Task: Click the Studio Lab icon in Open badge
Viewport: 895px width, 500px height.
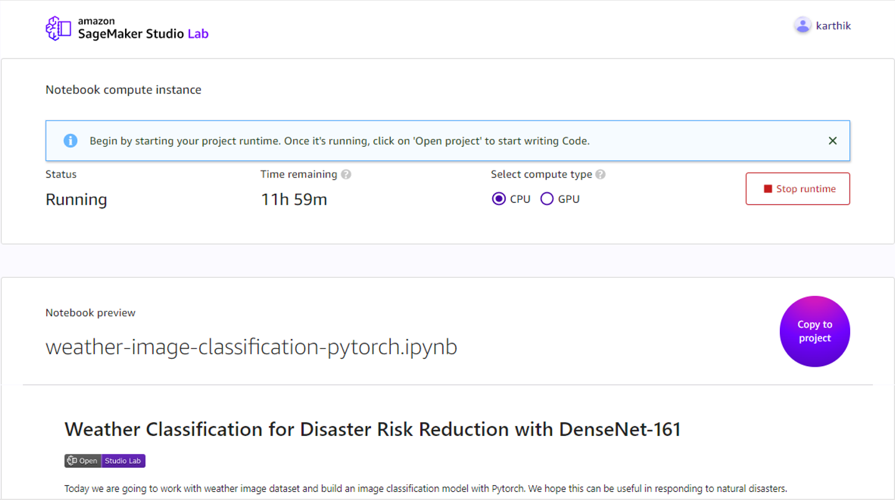Action: tap(72, 461)
